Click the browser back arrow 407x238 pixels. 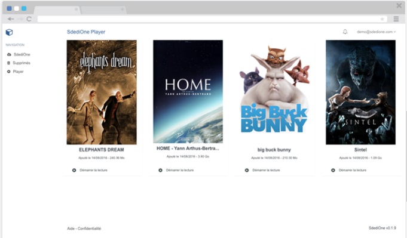pyautogui.click(x=11, y=19)
